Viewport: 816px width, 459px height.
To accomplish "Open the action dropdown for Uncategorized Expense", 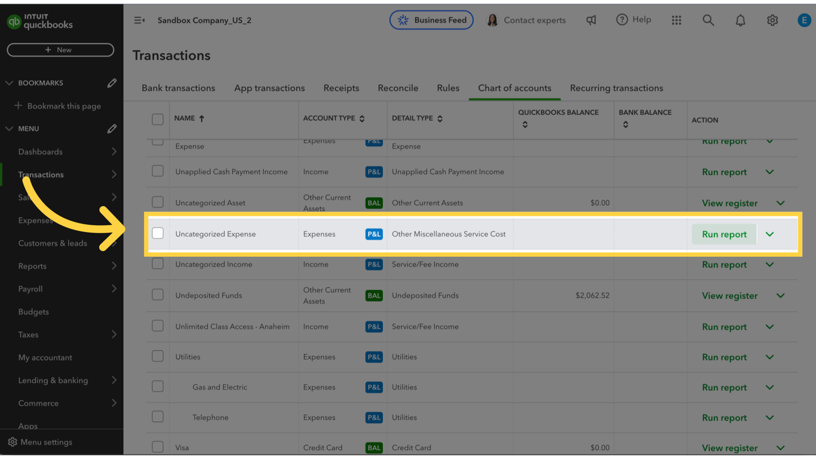I will (769, 234).
